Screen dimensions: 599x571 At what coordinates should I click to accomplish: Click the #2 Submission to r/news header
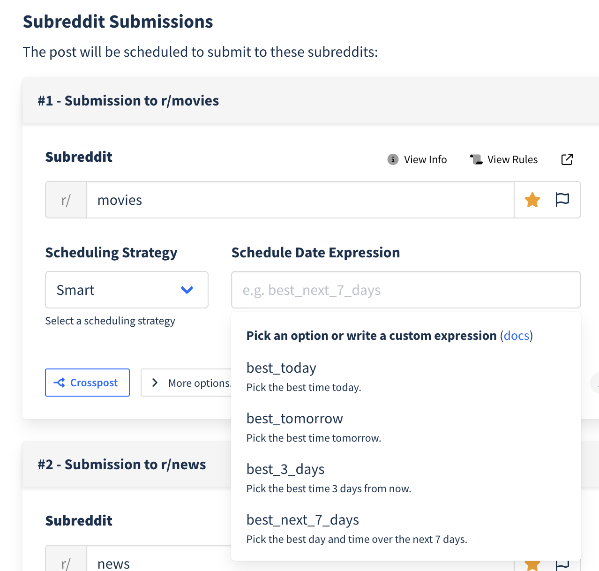122,464
